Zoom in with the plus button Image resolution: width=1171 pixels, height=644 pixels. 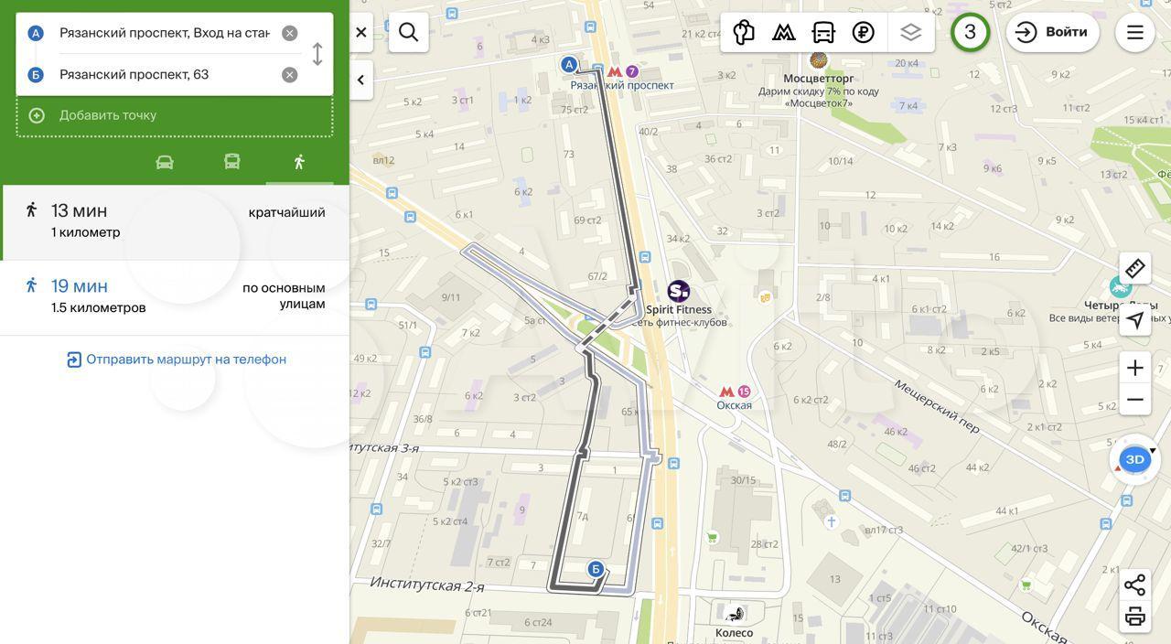[x=1134, y=368]
